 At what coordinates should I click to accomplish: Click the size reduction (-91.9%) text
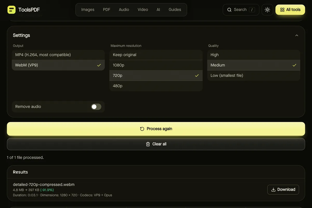(x=47, y=190)
